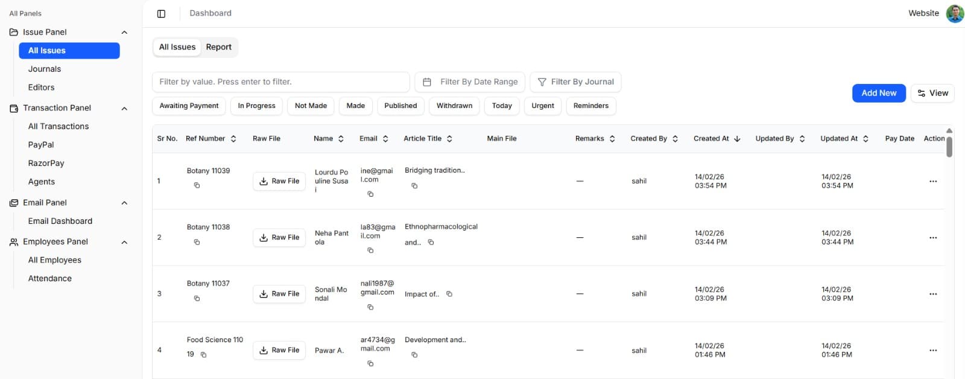Open All Employees page

pos(55,260)
